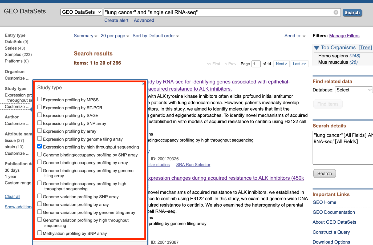Click Customize under Author
Screen dimensions: 373x245
click(17, 123)
